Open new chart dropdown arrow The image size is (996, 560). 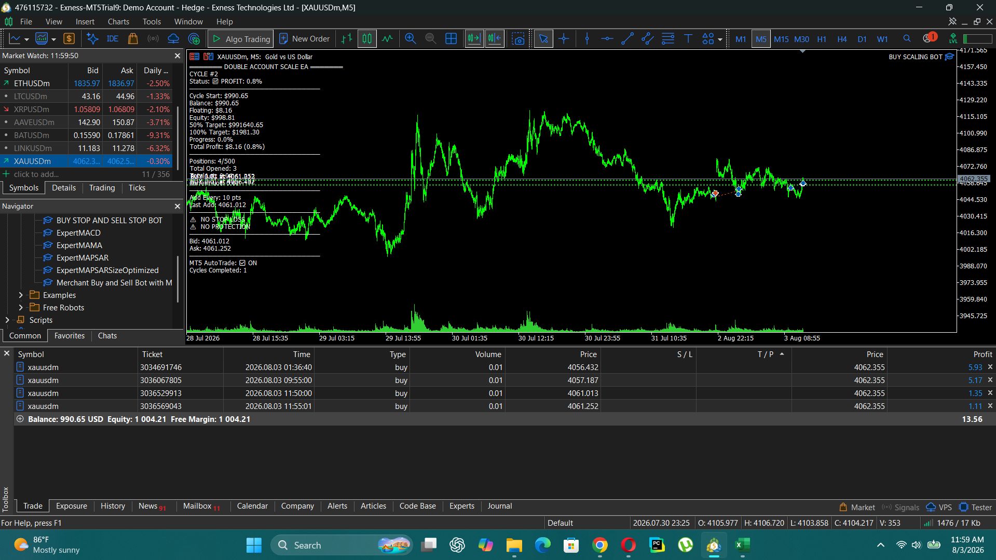pos(26,39)
